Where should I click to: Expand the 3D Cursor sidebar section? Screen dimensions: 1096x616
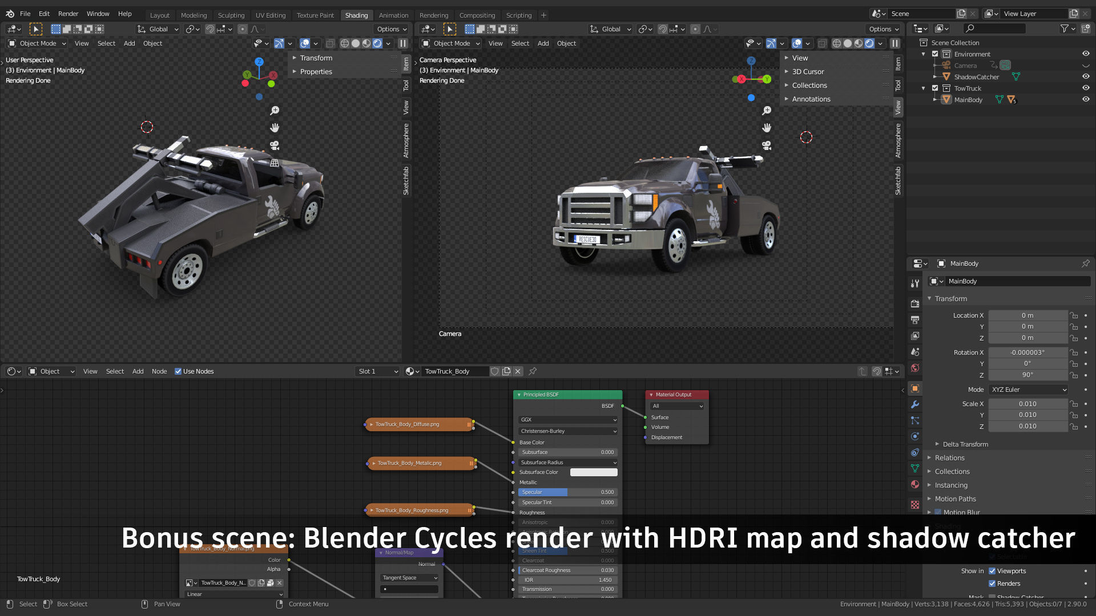(808, 72)
